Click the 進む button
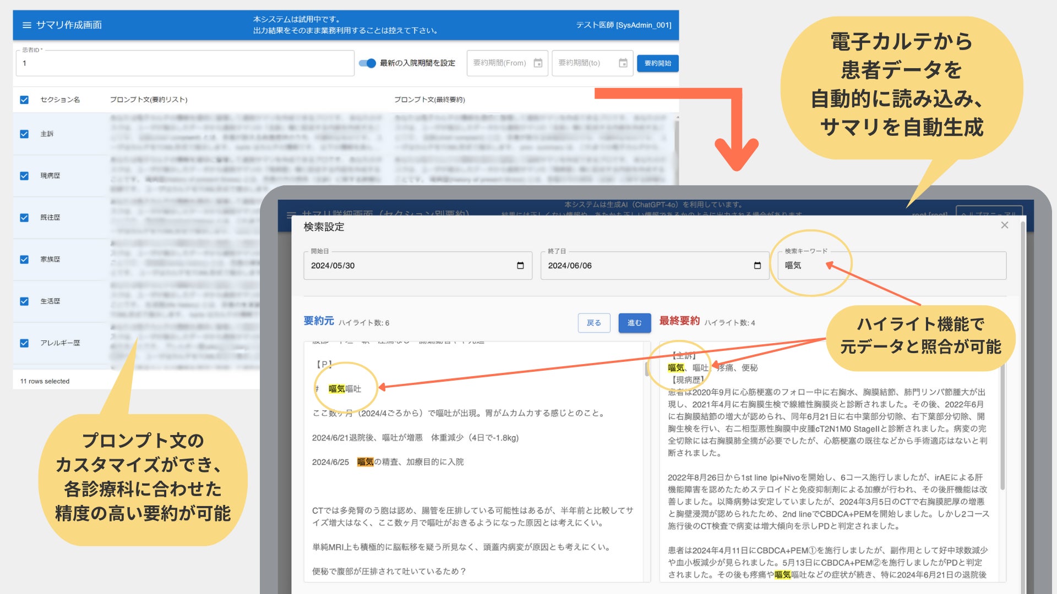 pos(634,323)
